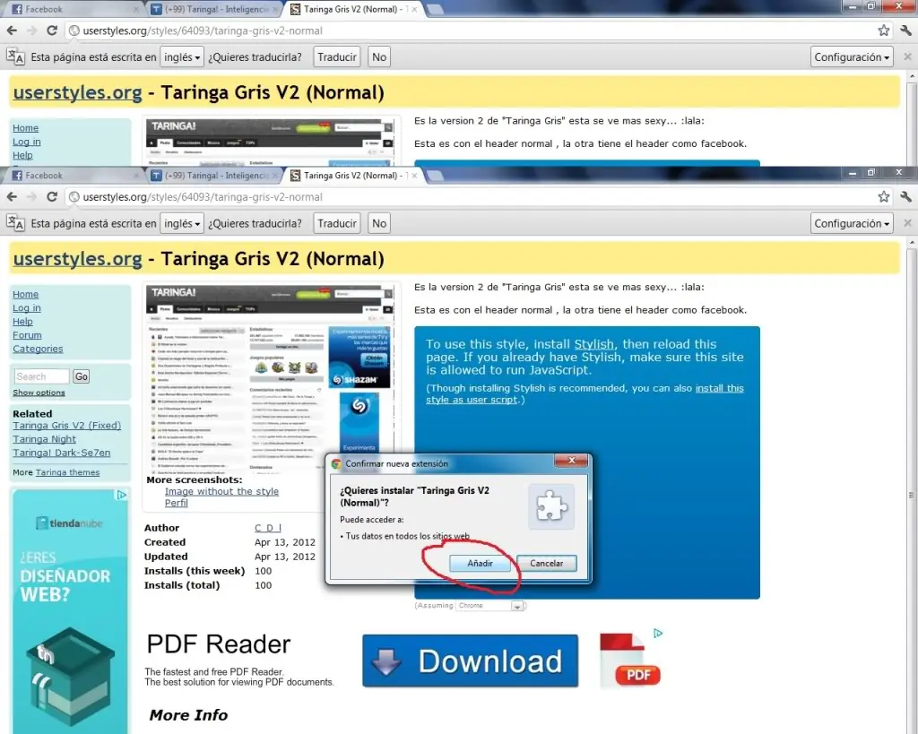The height and width of the screenshot is (734, 918).
Task: Reload the page in the upper browser window
Action: tap(51, 30)
